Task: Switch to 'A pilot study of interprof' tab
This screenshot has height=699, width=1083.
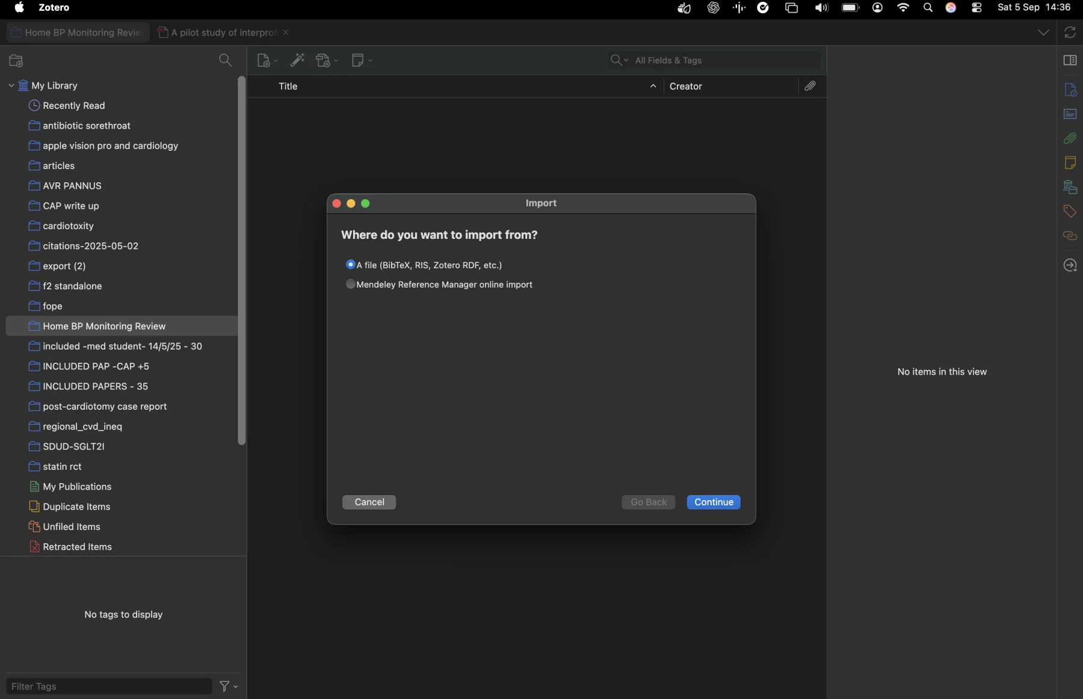Action: tap(218, 32)
